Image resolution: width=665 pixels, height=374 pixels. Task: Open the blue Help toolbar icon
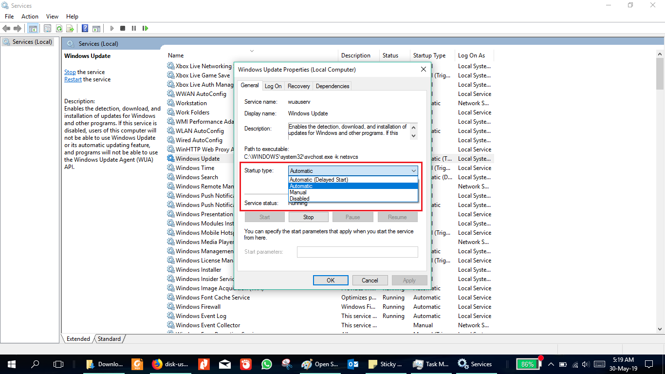tap(85, 29)
